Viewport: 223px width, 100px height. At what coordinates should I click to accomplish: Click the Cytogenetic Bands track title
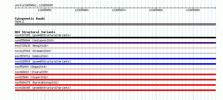pyautogui.click(x=30, y=19)
